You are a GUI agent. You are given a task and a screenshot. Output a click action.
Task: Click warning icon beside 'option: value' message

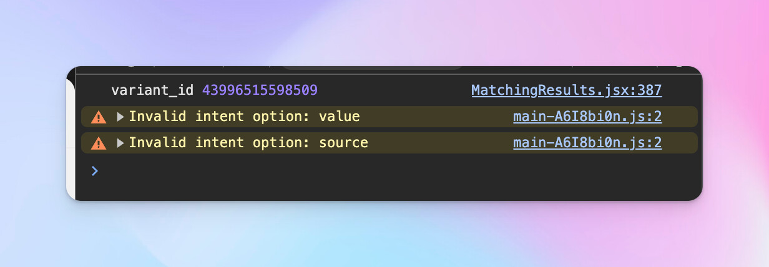pyautogui.click(x=99, y=117)
